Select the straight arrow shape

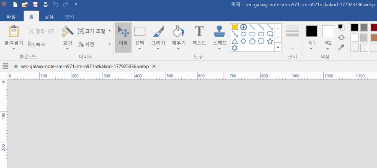pyautogui.click(x=270, y=27)
